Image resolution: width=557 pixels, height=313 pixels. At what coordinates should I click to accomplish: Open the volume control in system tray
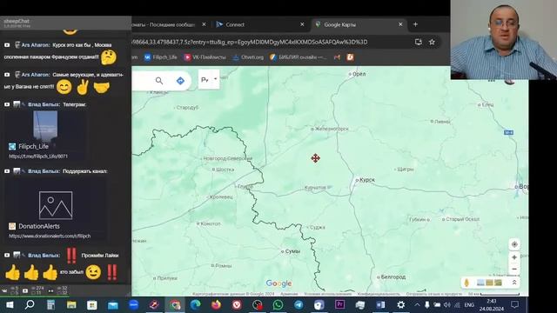click(446, 305)
